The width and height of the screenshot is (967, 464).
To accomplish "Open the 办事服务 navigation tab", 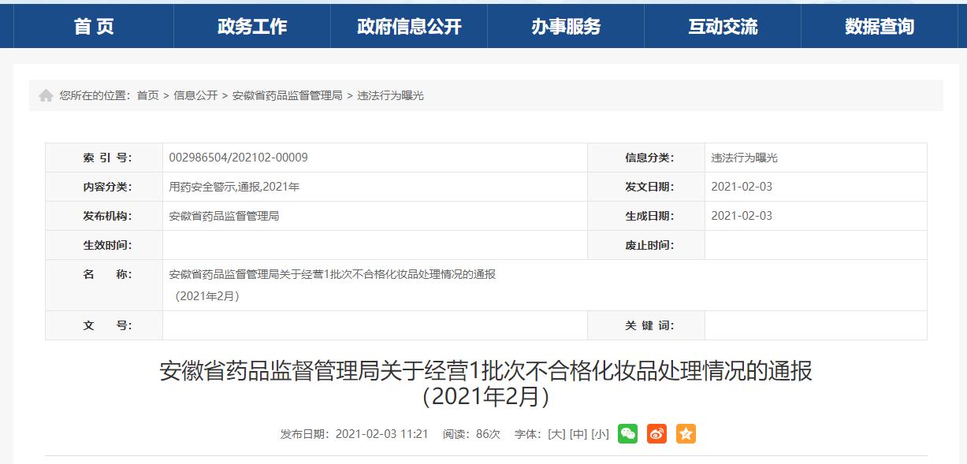I will [x=566, y=27].
